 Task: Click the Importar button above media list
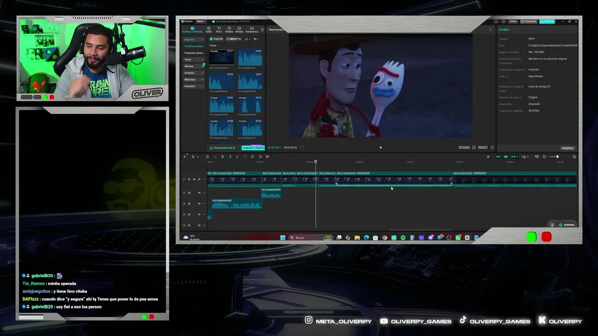pyautogui.click(x=216, y=39)
